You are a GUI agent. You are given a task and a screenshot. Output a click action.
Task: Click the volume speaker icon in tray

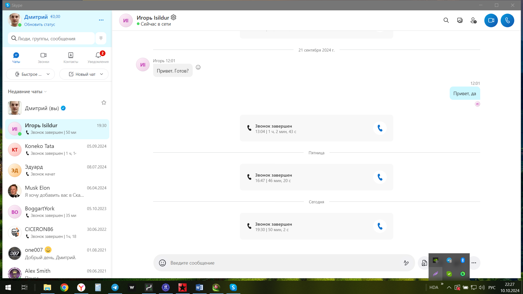pos(482,287)
